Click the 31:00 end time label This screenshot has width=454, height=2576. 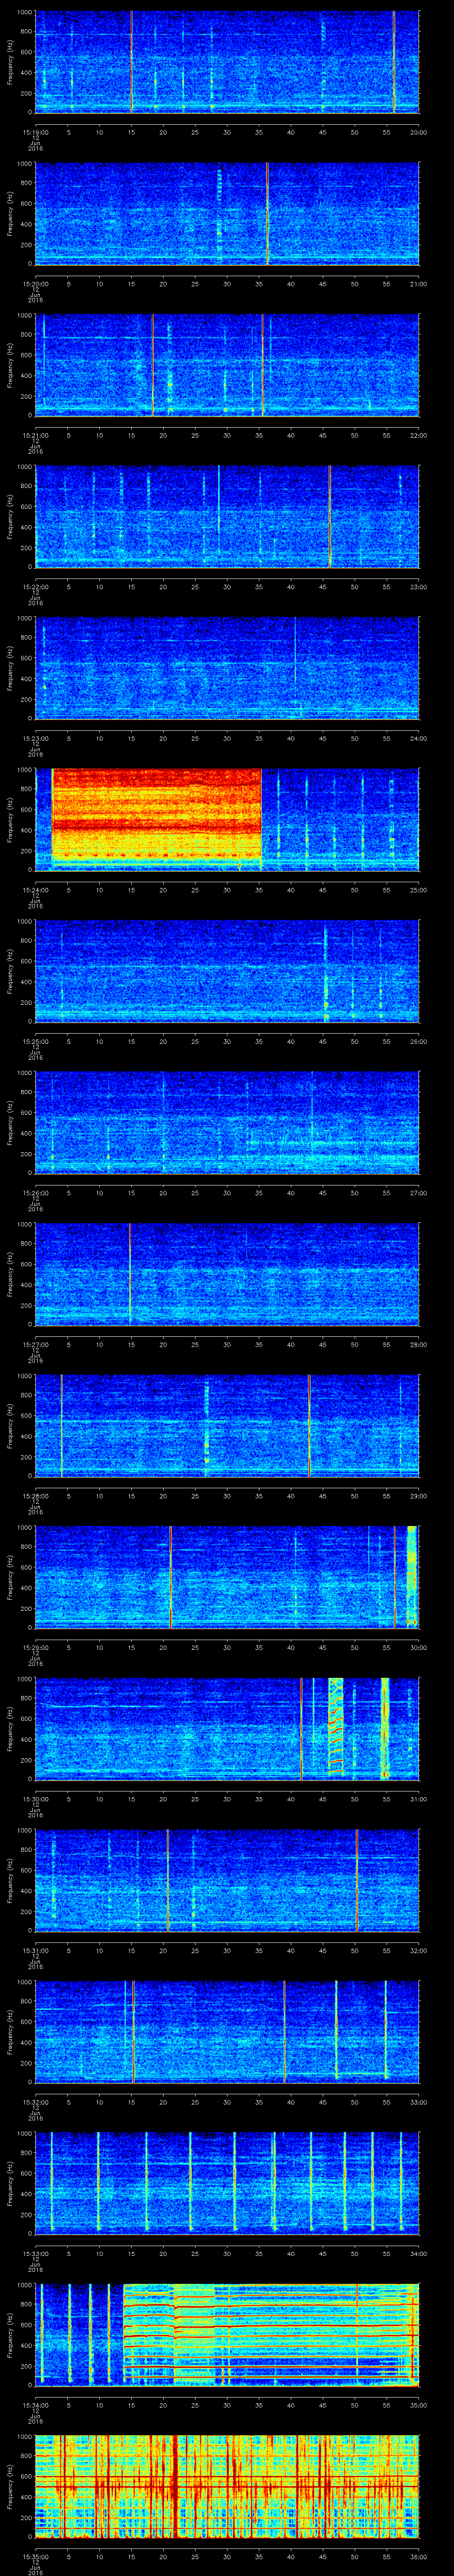[x=418, y=1799]
